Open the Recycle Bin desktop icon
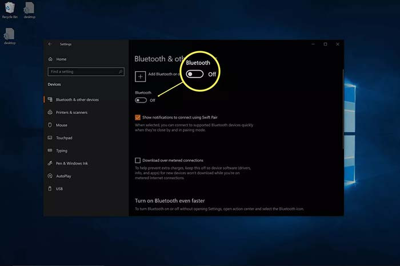400x266 pixels. [10, 10]
